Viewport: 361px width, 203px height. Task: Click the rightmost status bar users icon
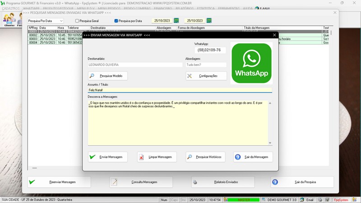point(354,200)
